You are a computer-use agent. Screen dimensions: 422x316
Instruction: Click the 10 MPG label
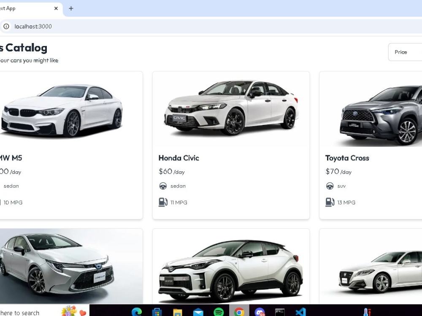[13, 203]
